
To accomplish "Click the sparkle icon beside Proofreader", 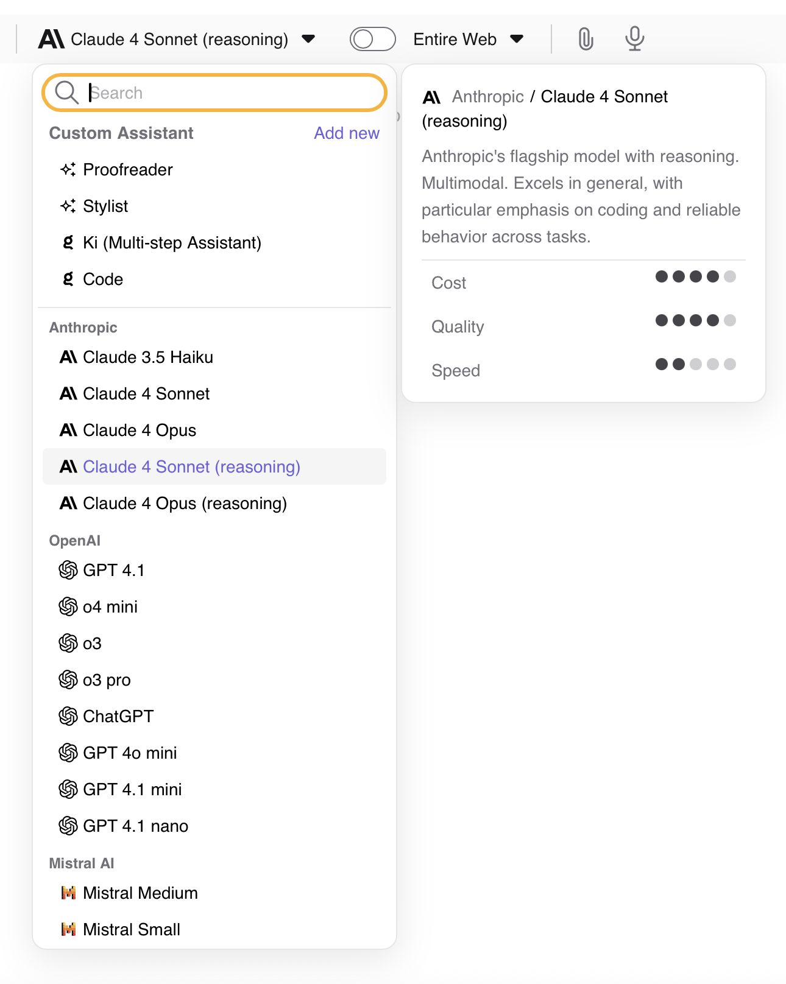I will [68, 170].
